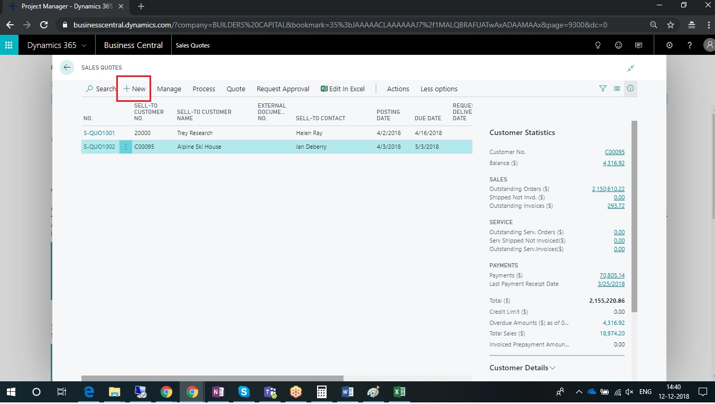The image size is (715, 404).
Task: Open the Excel icon in the taskbar
Action: click(x=400, y=392)
